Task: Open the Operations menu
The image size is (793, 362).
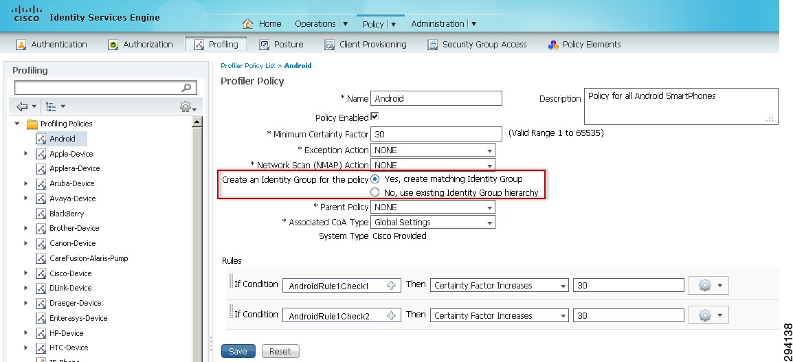Action: pos(321,24)
